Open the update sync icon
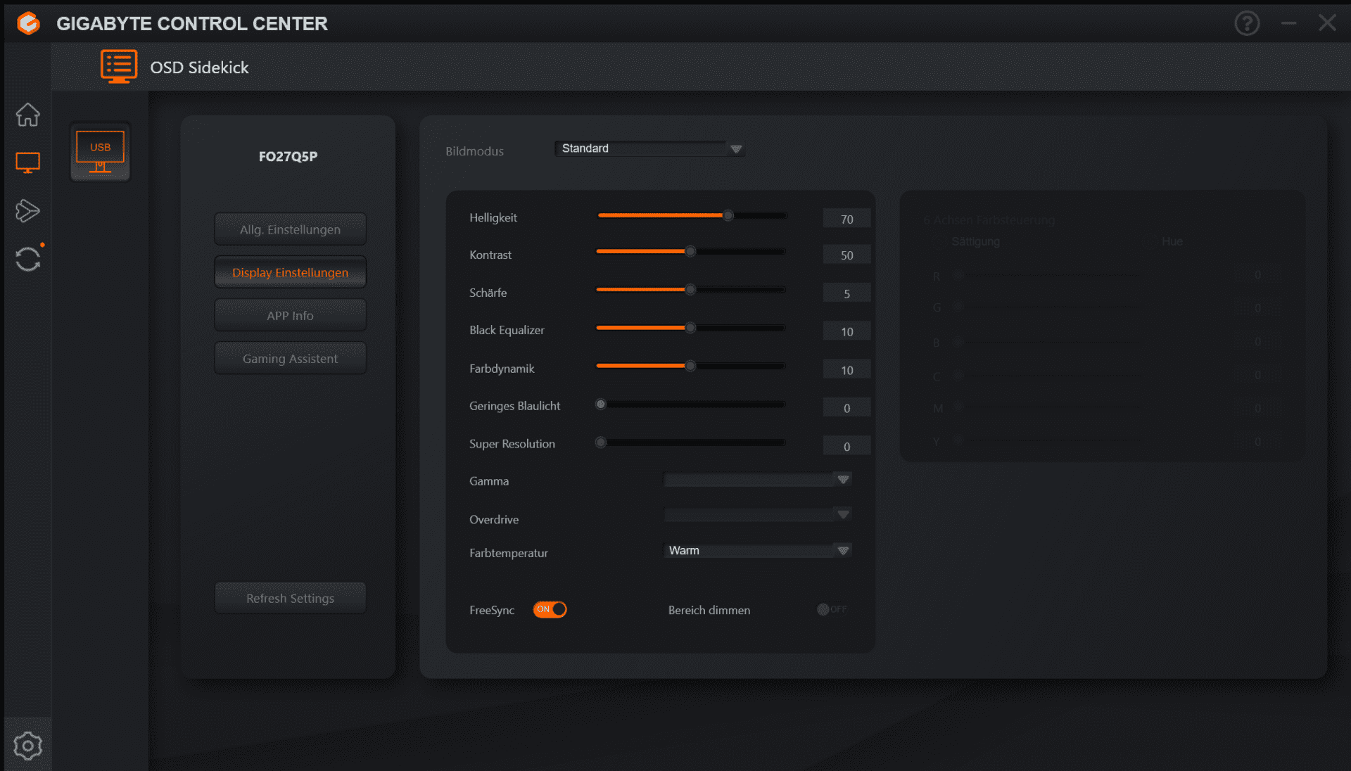Screen dimensions: 1351x771 tap(28, 259)
